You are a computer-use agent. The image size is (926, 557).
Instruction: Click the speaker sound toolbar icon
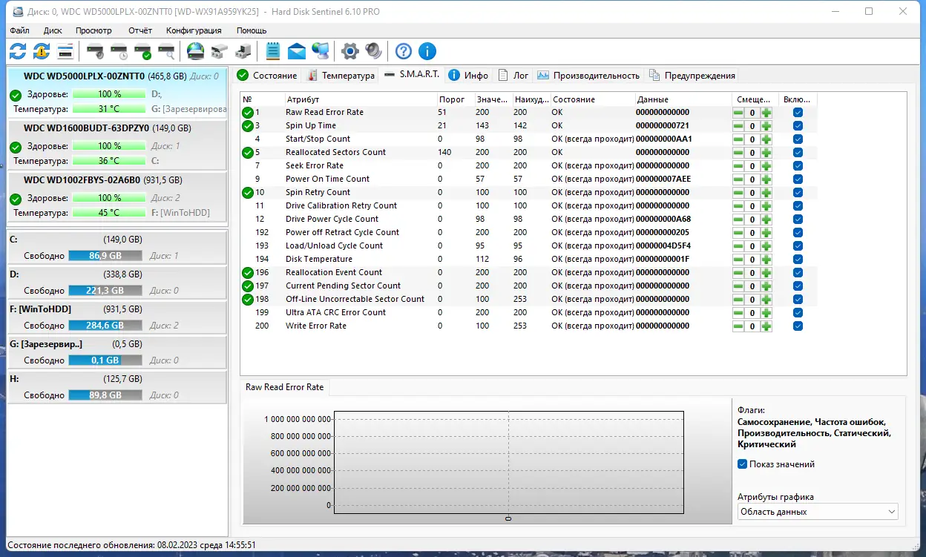point(373,51)
